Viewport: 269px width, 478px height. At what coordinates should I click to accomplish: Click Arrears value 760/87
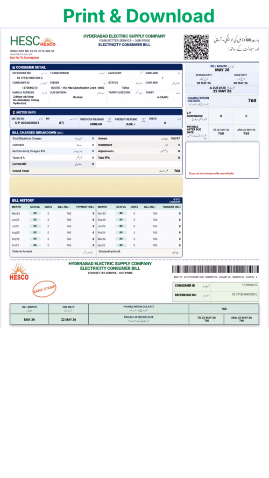176,138
